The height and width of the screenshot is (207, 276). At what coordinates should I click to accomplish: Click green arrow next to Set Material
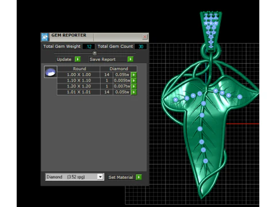[x=139, y=177]
